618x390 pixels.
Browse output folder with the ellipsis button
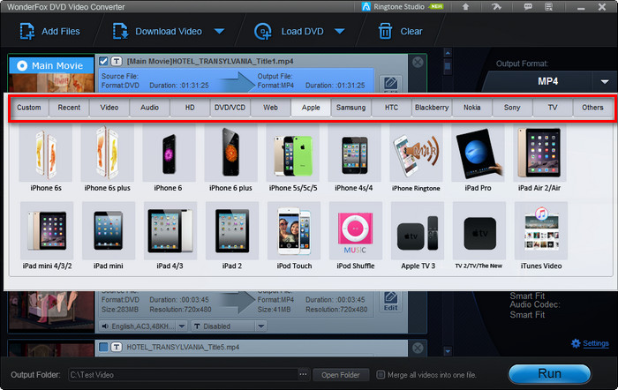coord(303,374)
